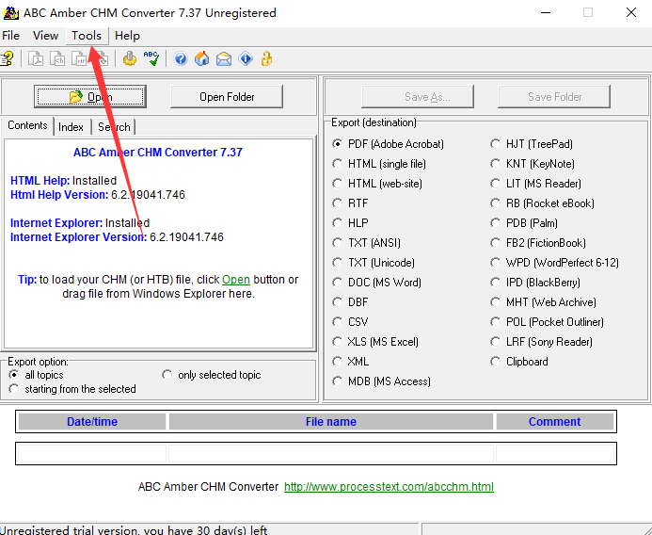Screen dimensions: 652x535
Task: Click the ABC spell check icon
Action: tap(151, 58)
